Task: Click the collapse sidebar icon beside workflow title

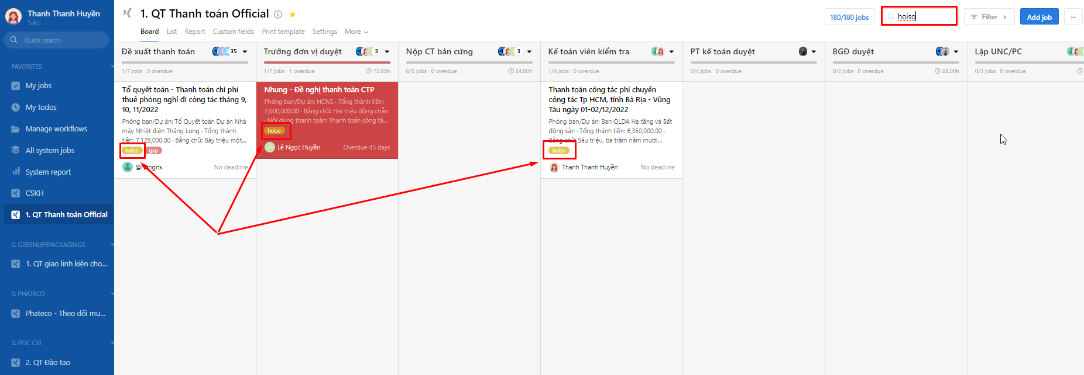Action: click(127, 13)
